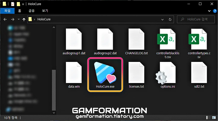Viewport: 218px width, 121px height.
Task: Open the 공유 ribbon tab
Action: pyautogui.click(x=32, y=11)
